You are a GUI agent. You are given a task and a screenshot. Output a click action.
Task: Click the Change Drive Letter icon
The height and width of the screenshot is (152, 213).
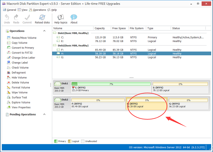[x=9, y=58]
